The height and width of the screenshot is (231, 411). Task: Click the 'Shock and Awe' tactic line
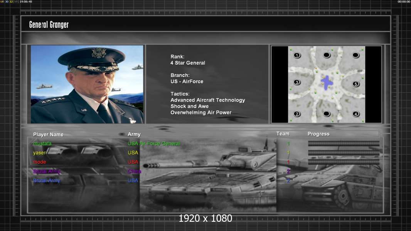click(190, 106)
